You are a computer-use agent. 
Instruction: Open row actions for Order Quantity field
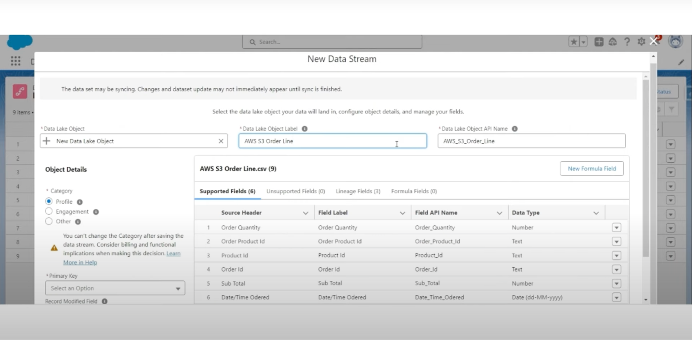[x=617, y=228]
